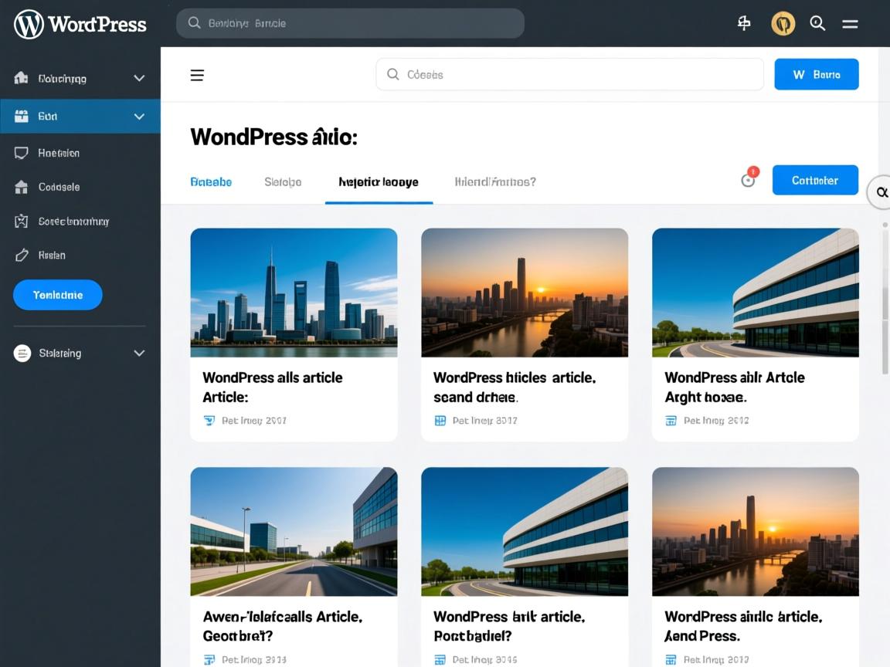Click the comment bubble icon in sidebar
This screenshot has height=667, width=890.
tap(22, 153)
